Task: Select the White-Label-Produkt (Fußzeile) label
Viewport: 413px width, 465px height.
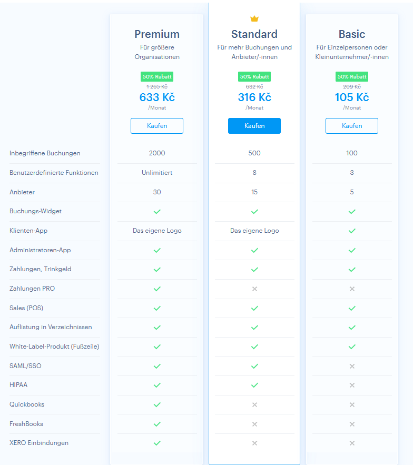Action: point(54,347)
